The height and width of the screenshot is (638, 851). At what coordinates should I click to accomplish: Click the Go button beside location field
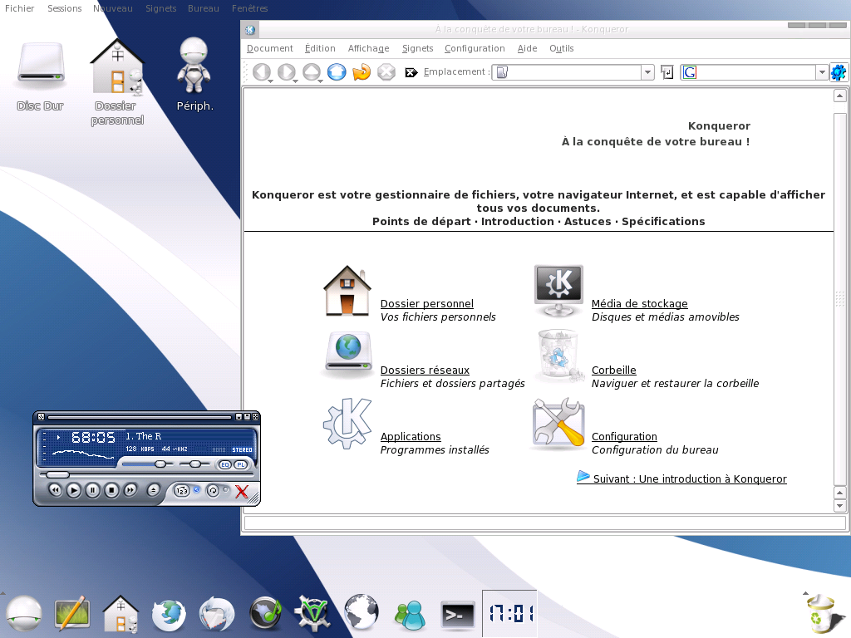coord(667,72)
